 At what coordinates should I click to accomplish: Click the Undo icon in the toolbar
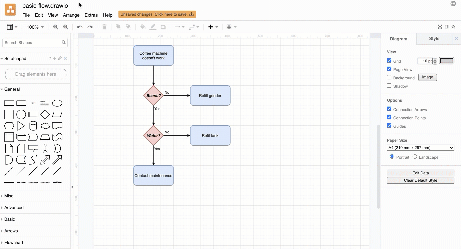click(79, 27)
